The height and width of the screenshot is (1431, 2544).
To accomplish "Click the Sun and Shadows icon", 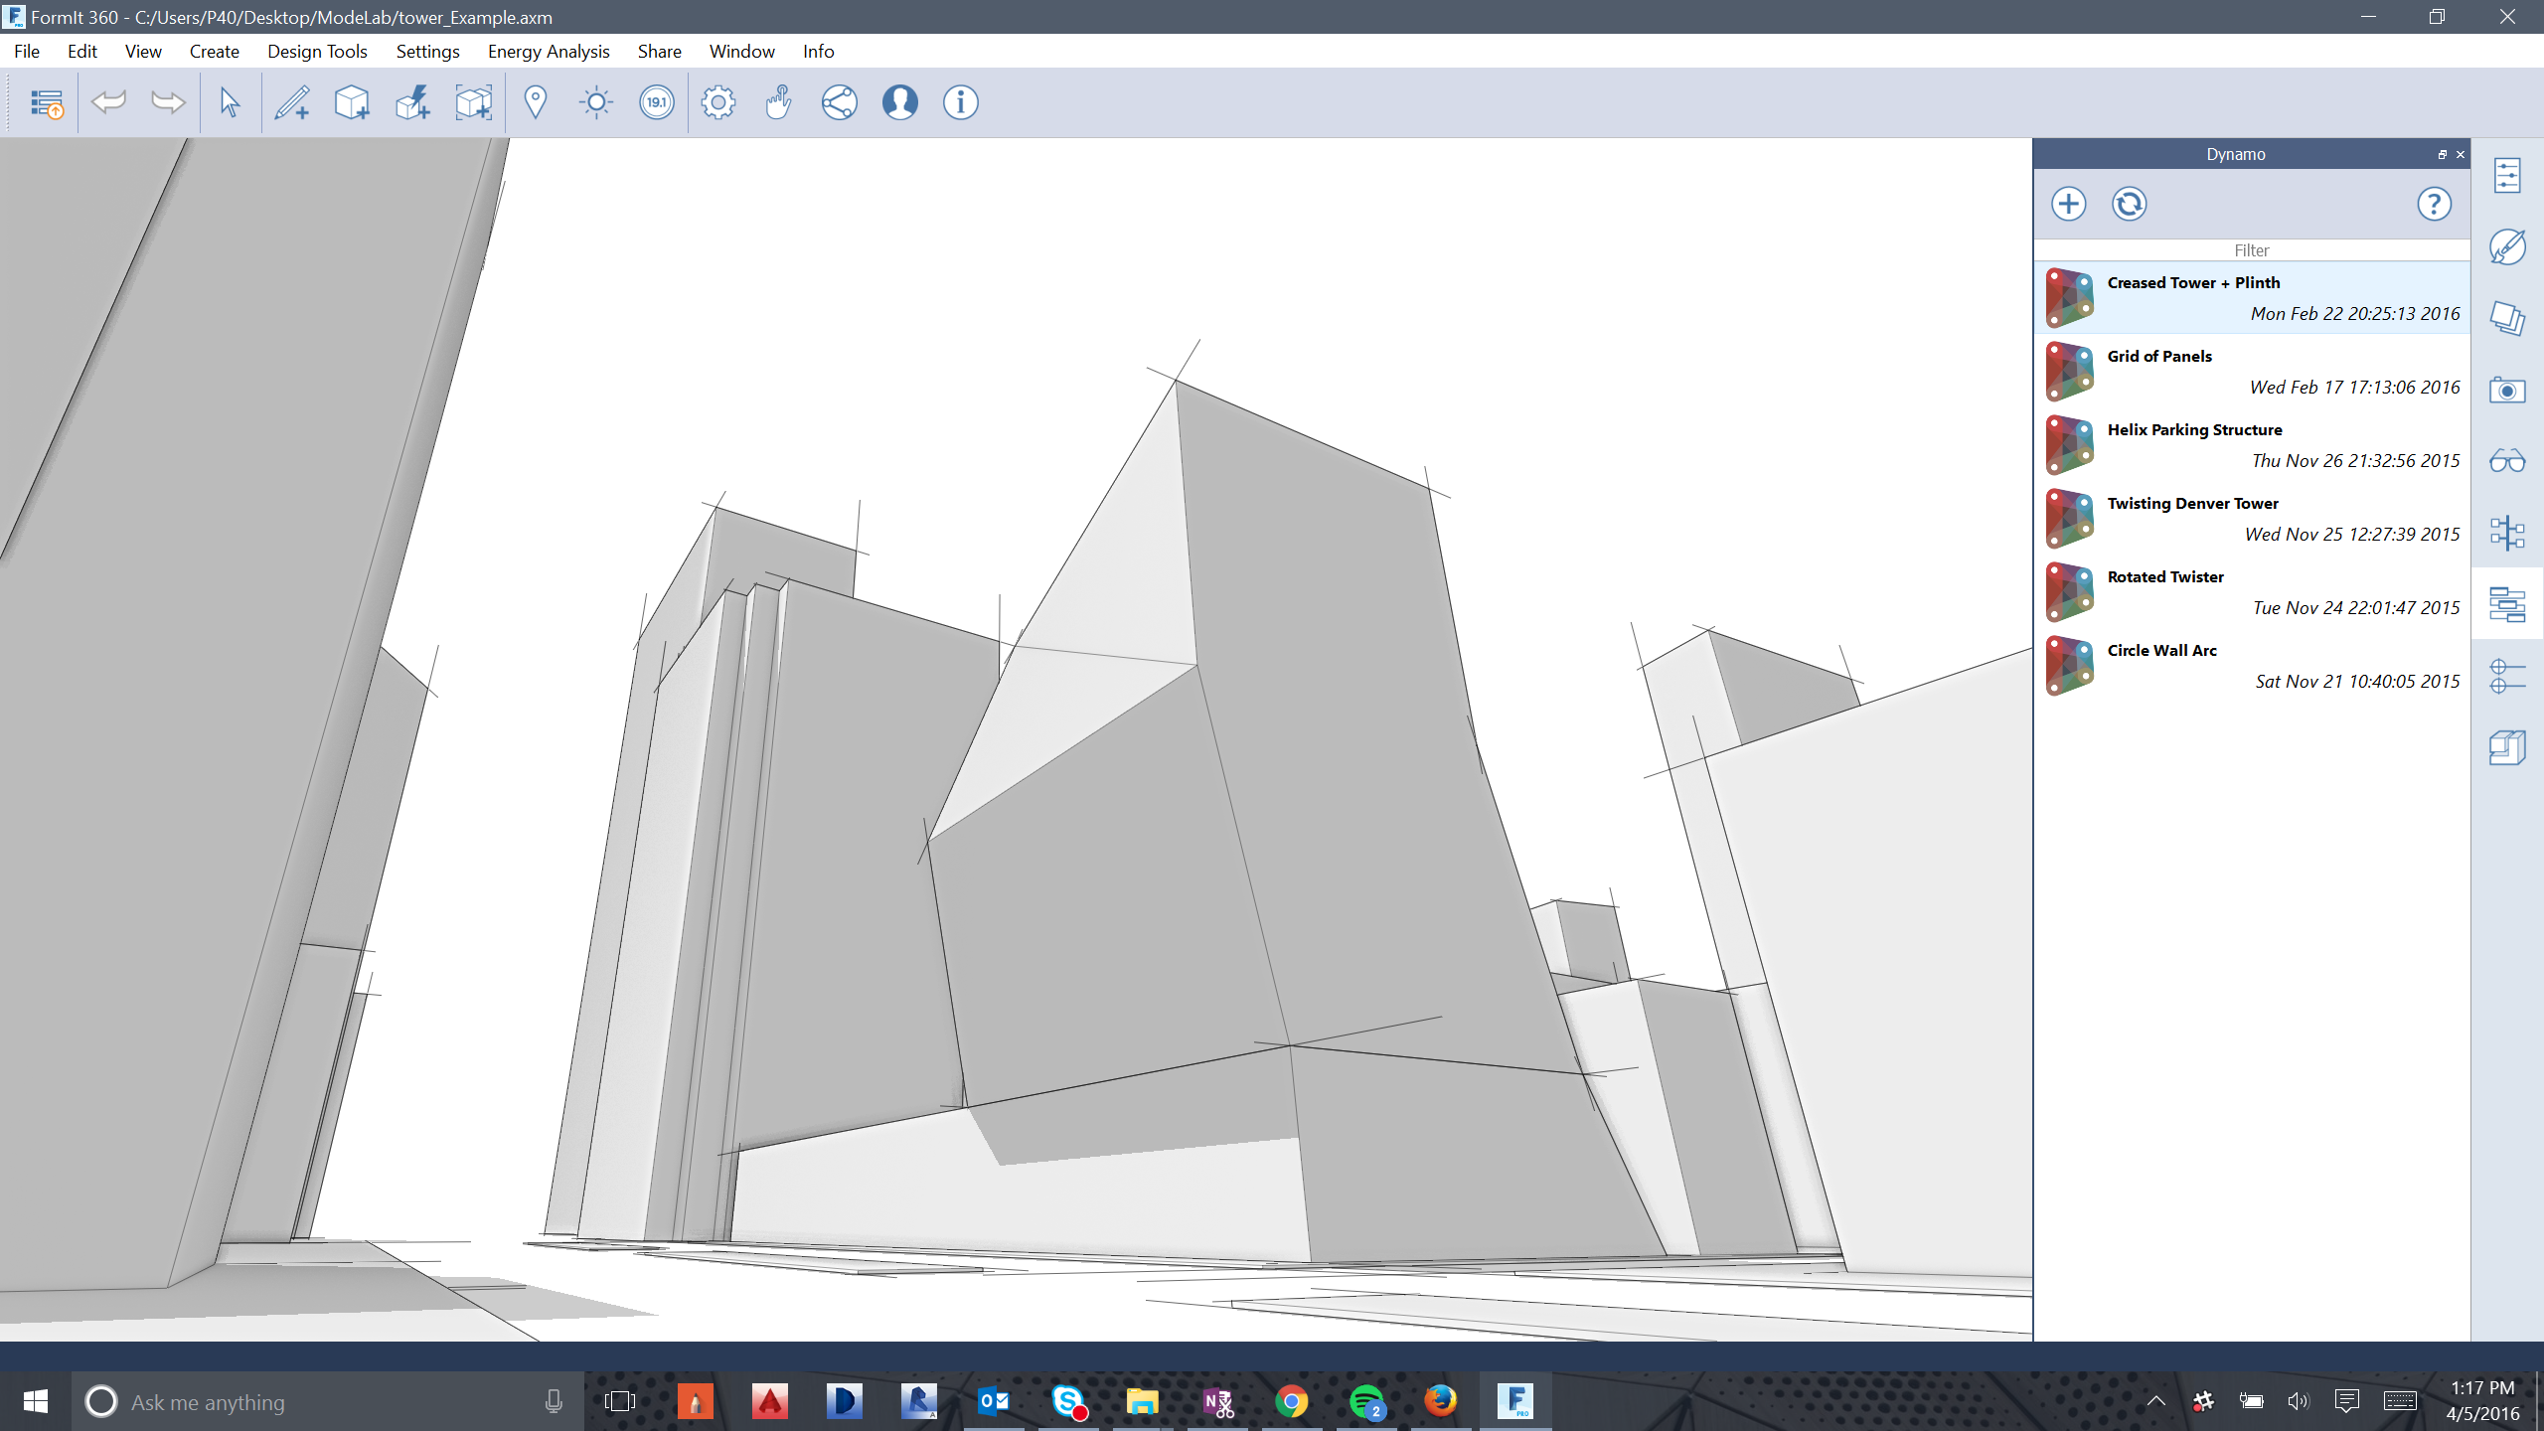I will (x=596, y=102).
